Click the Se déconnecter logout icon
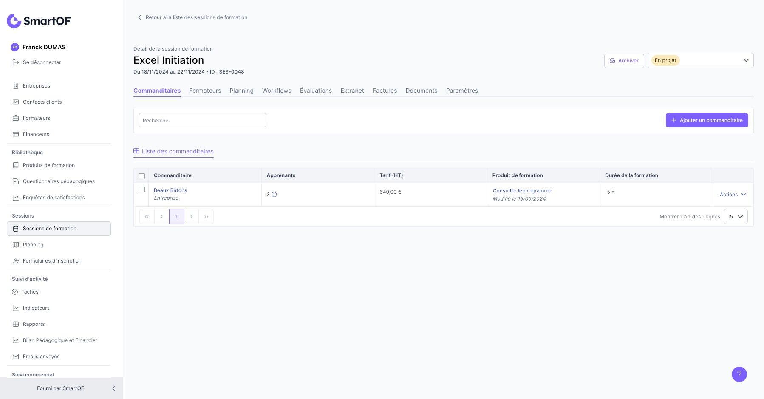This screenshot has width=764, height=399. [16, 62]
